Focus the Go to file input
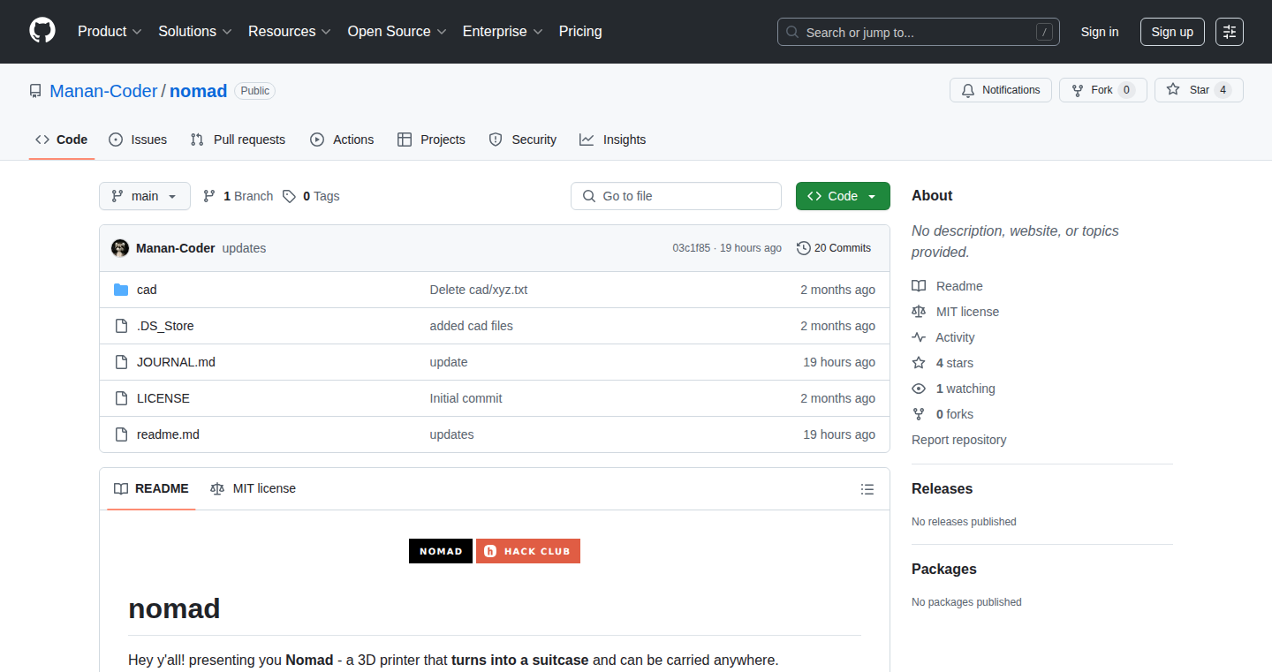 (676, 196)
